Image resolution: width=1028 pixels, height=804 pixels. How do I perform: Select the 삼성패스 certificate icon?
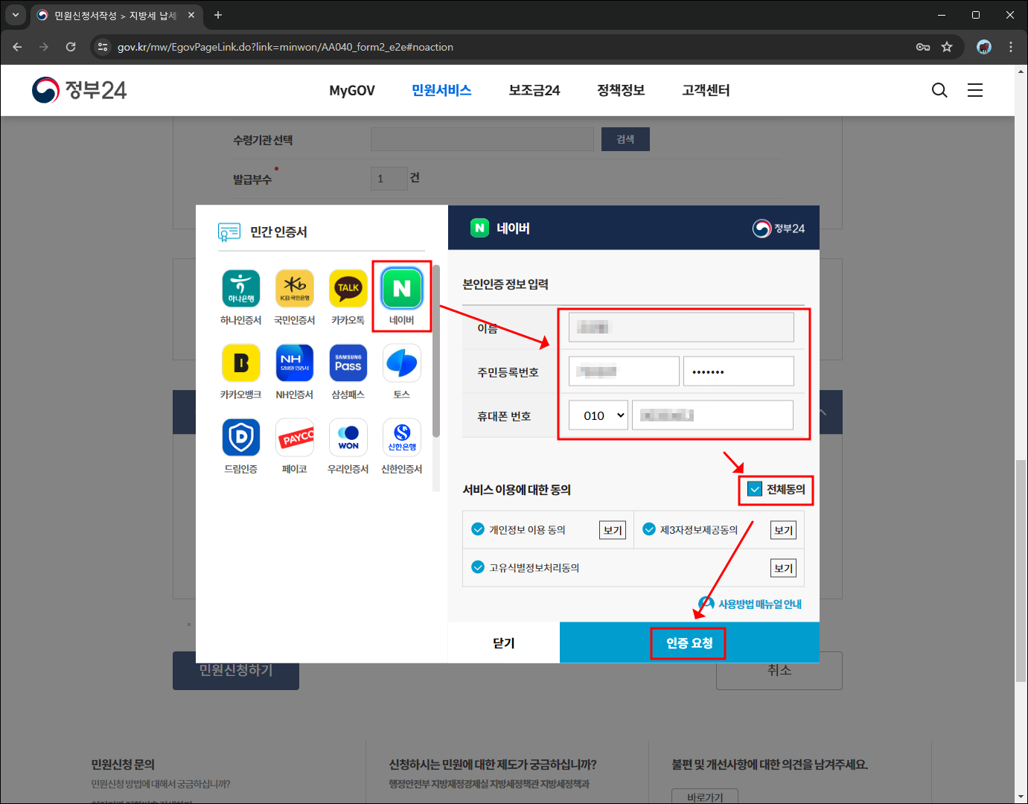[x=348, y=363]
